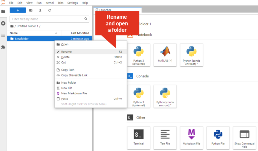Sort files by Last Modified column
258x151 pixels.
coord(76,33)
